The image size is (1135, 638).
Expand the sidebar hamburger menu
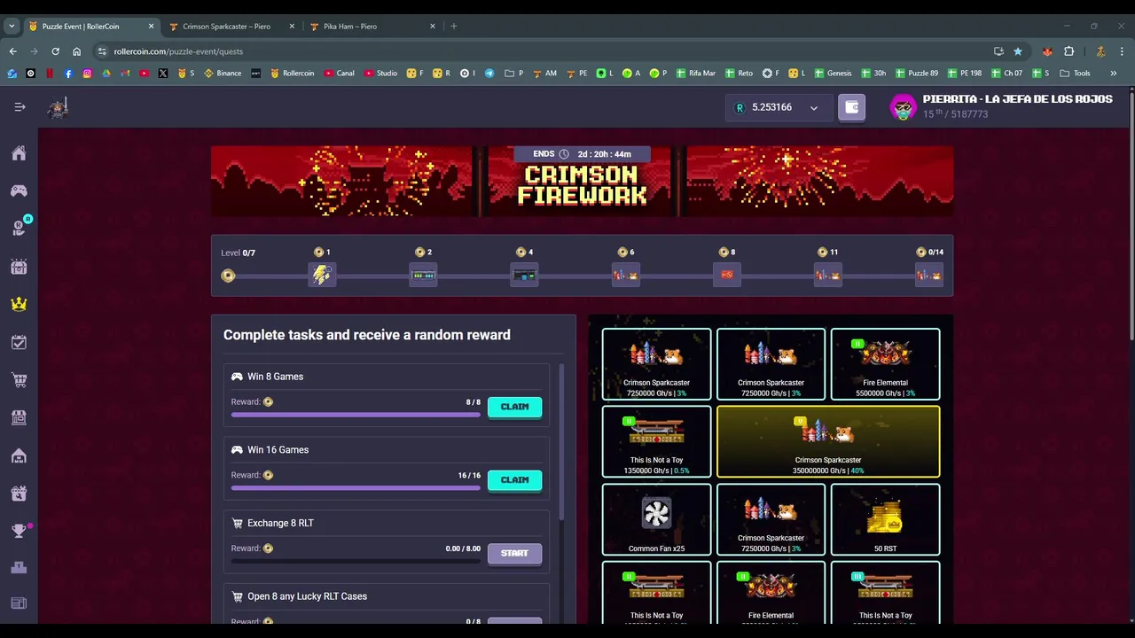click(20, 107)
